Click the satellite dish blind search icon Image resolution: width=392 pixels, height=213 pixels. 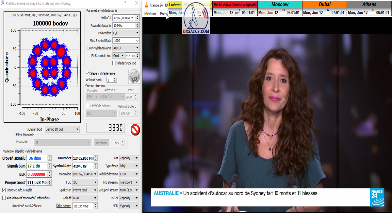134,76
